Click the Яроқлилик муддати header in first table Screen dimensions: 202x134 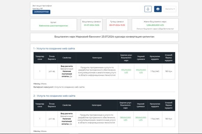point(155,58)
